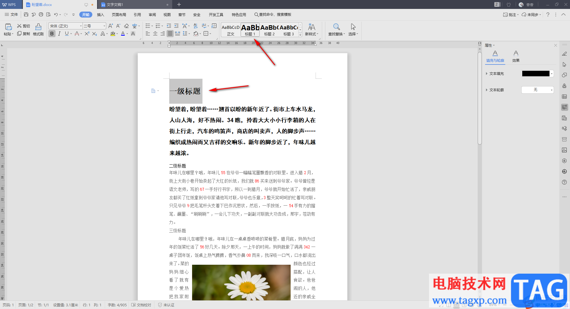The width and height of the screenshot is (570, 309).
Task: Open the text outline 无 dropdown
Action: (x=538, y=90)
